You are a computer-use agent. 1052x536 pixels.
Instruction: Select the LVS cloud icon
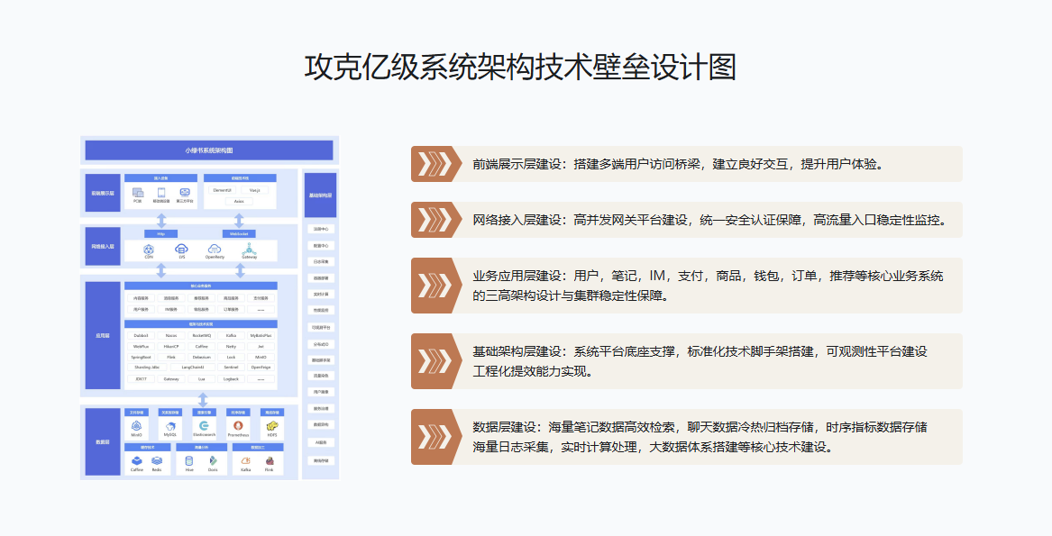click(181, 249)
